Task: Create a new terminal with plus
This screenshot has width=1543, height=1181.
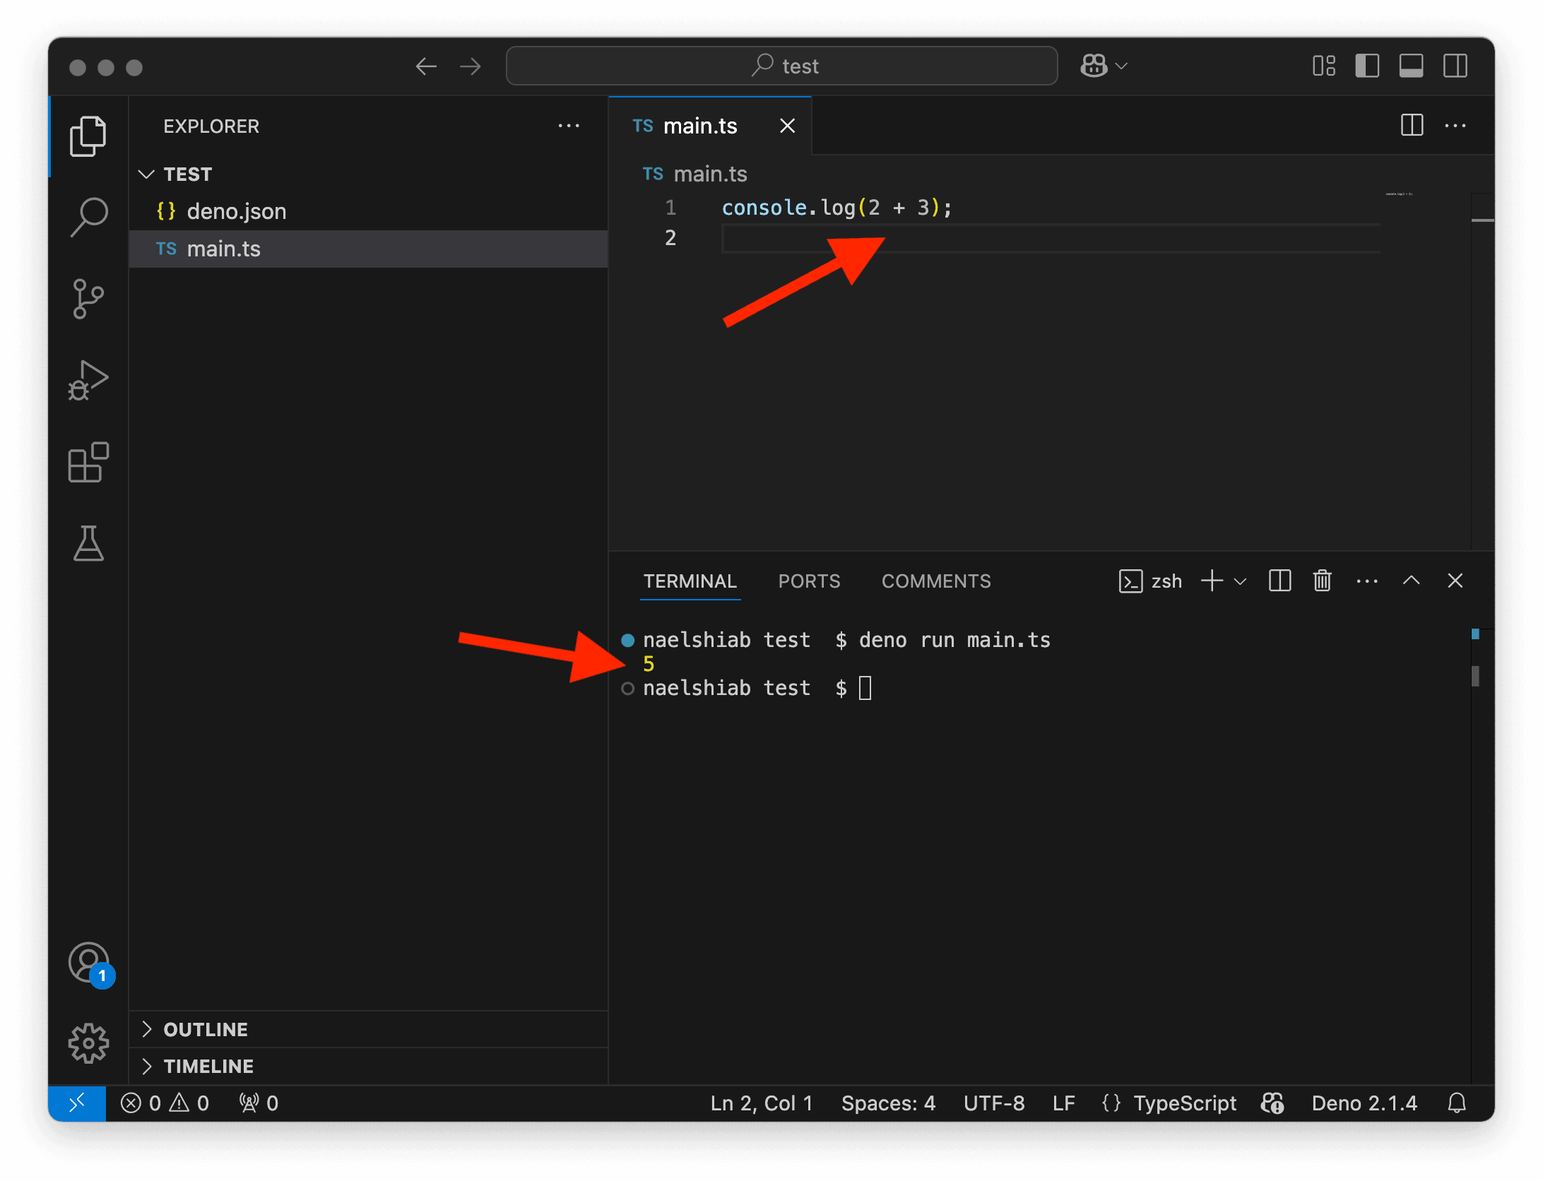Action: tap(1212, 581)
